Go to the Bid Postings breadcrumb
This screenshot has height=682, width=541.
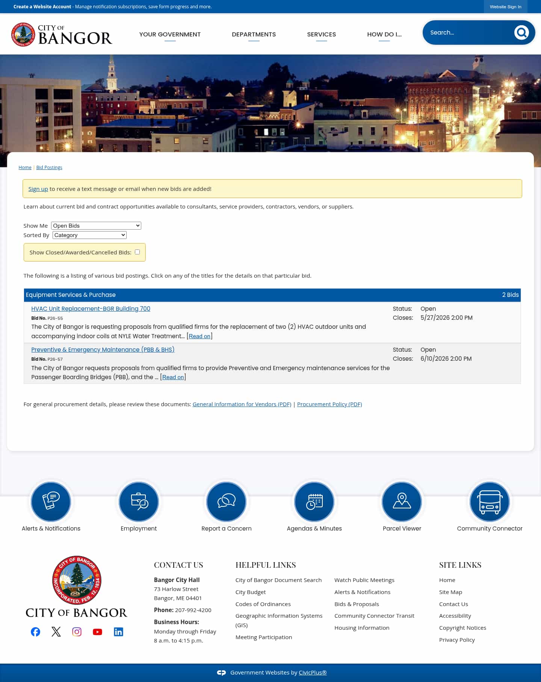tap(49, 167)
